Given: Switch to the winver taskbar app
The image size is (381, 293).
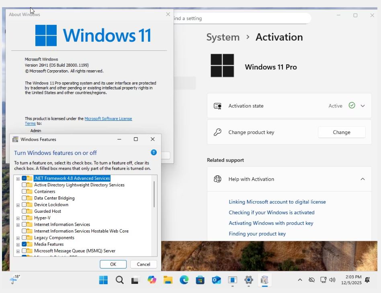Looking at the screenshot, I should point(233,280).
